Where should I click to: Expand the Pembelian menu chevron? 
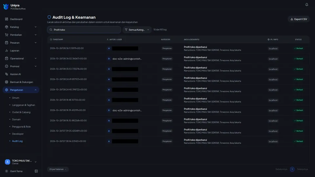(x=35, y=35)
